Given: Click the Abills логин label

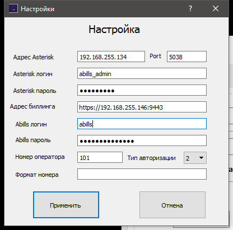Looking at the screenshot, I should [31, 124].
